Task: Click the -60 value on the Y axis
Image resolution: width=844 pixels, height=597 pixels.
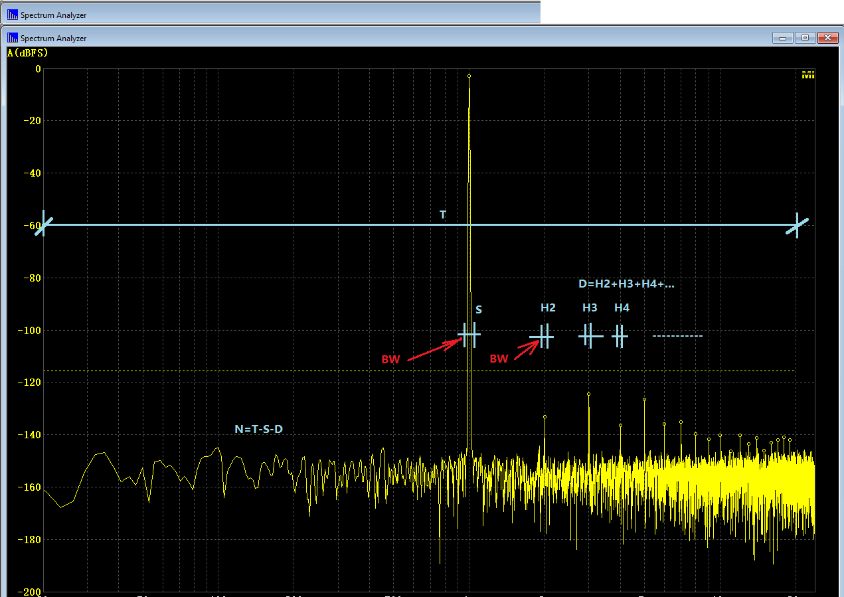Action: tap(31, 226)
